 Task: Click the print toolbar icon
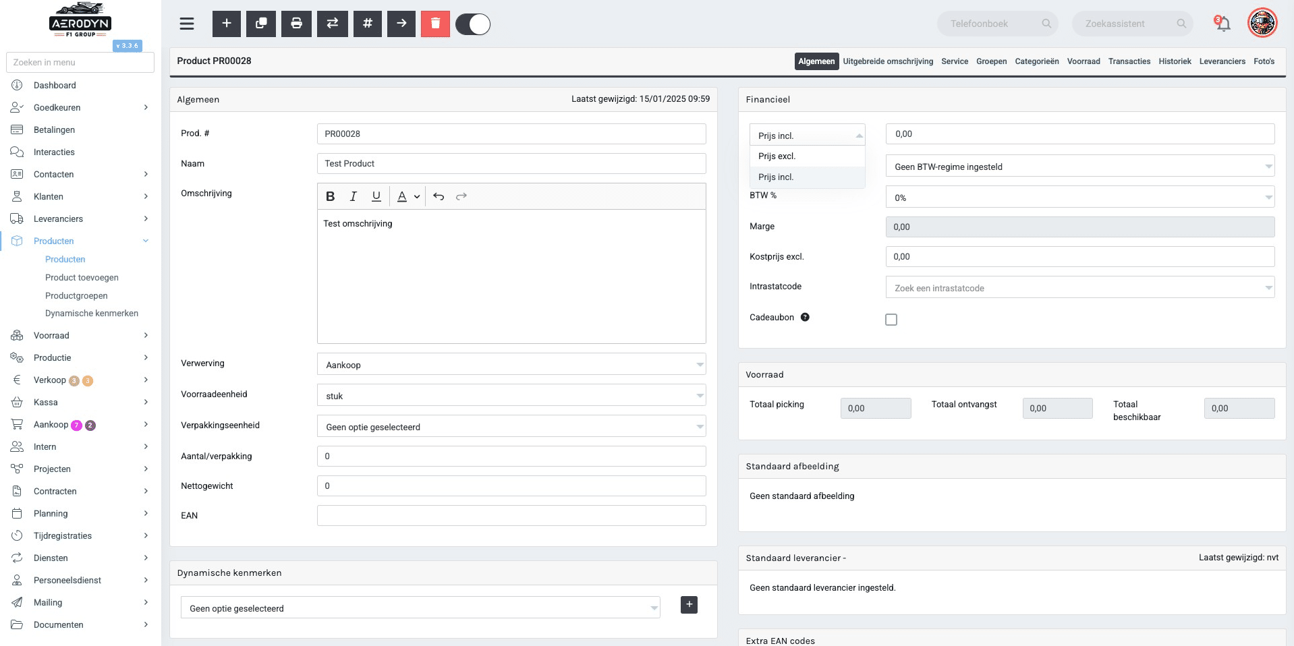point(296,24)
